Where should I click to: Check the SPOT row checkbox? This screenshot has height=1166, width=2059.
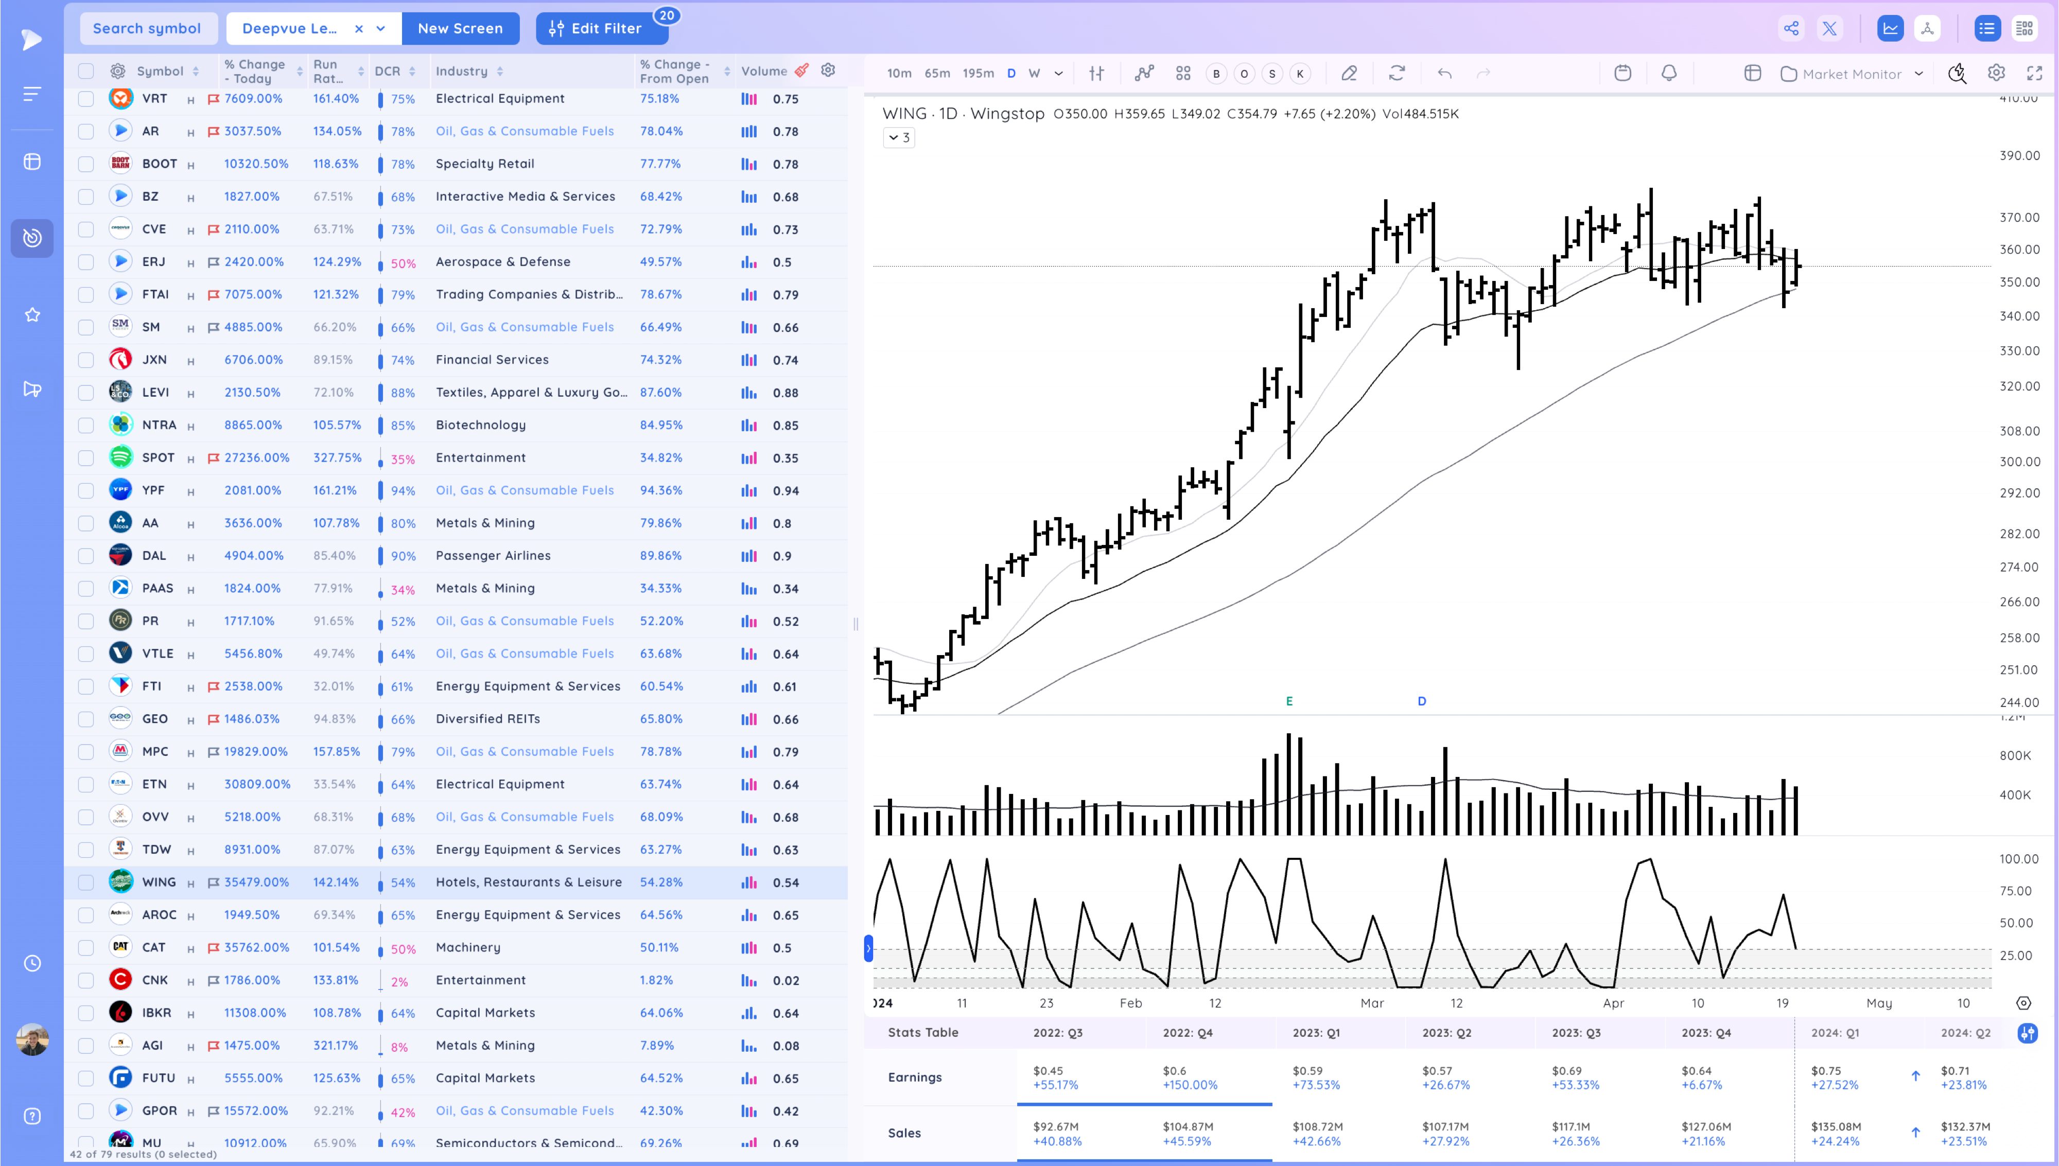(85, 458)
